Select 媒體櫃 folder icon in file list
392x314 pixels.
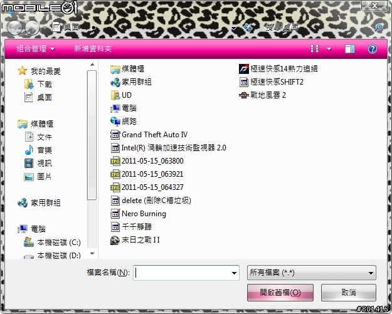point(115,69)
